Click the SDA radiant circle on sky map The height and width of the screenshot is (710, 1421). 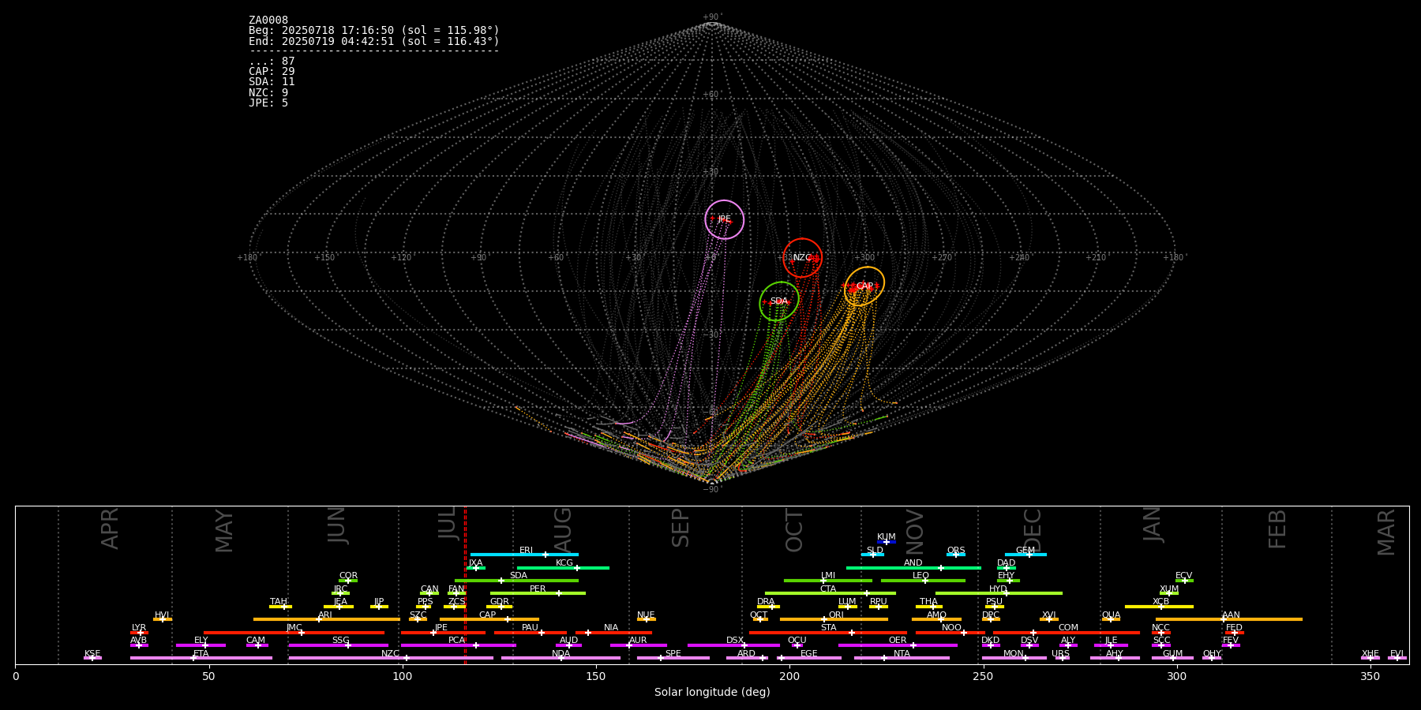[x=779, y=301]
